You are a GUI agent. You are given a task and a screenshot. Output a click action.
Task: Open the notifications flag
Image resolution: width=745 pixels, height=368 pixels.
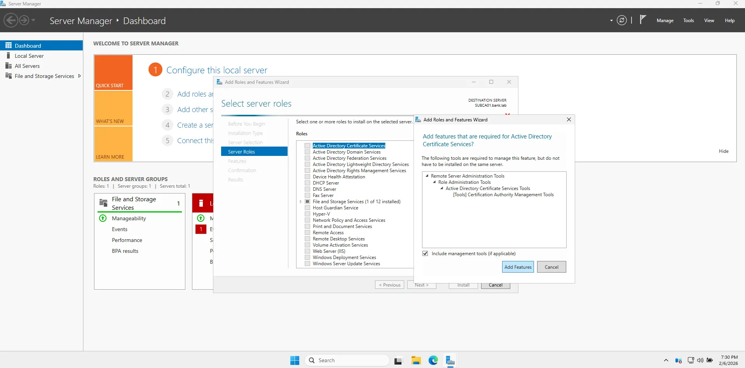(643, 19)
